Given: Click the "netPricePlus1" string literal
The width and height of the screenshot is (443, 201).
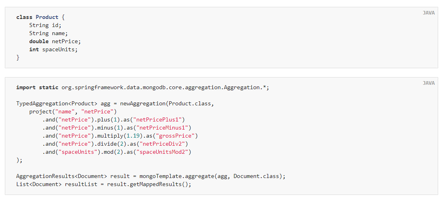Looking at the screenshot, I should click(159, 120).
